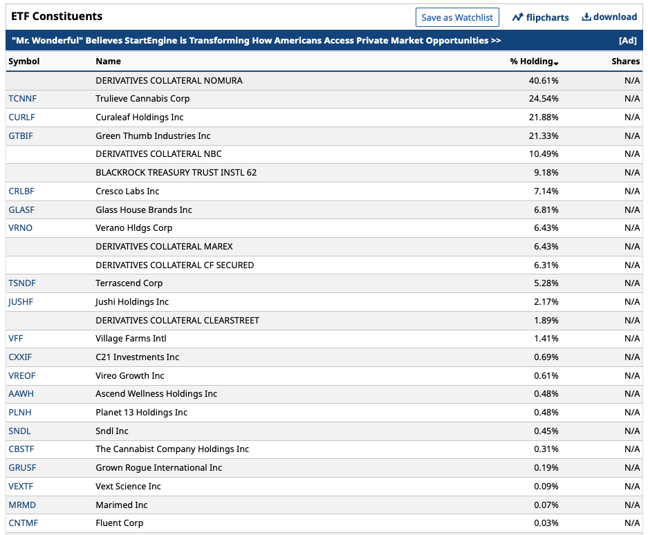Viewport: 648px width, 535px height.
Task: Click the 5.28% holding value
Action: (546, 283)
